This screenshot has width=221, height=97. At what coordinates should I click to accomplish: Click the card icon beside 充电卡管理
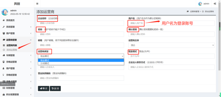coord(4,81)
